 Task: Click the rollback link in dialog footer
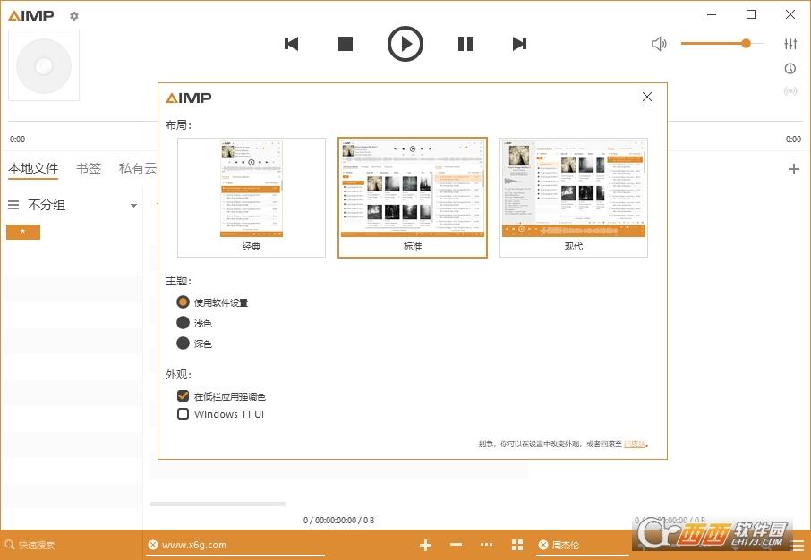coord(635,444)
